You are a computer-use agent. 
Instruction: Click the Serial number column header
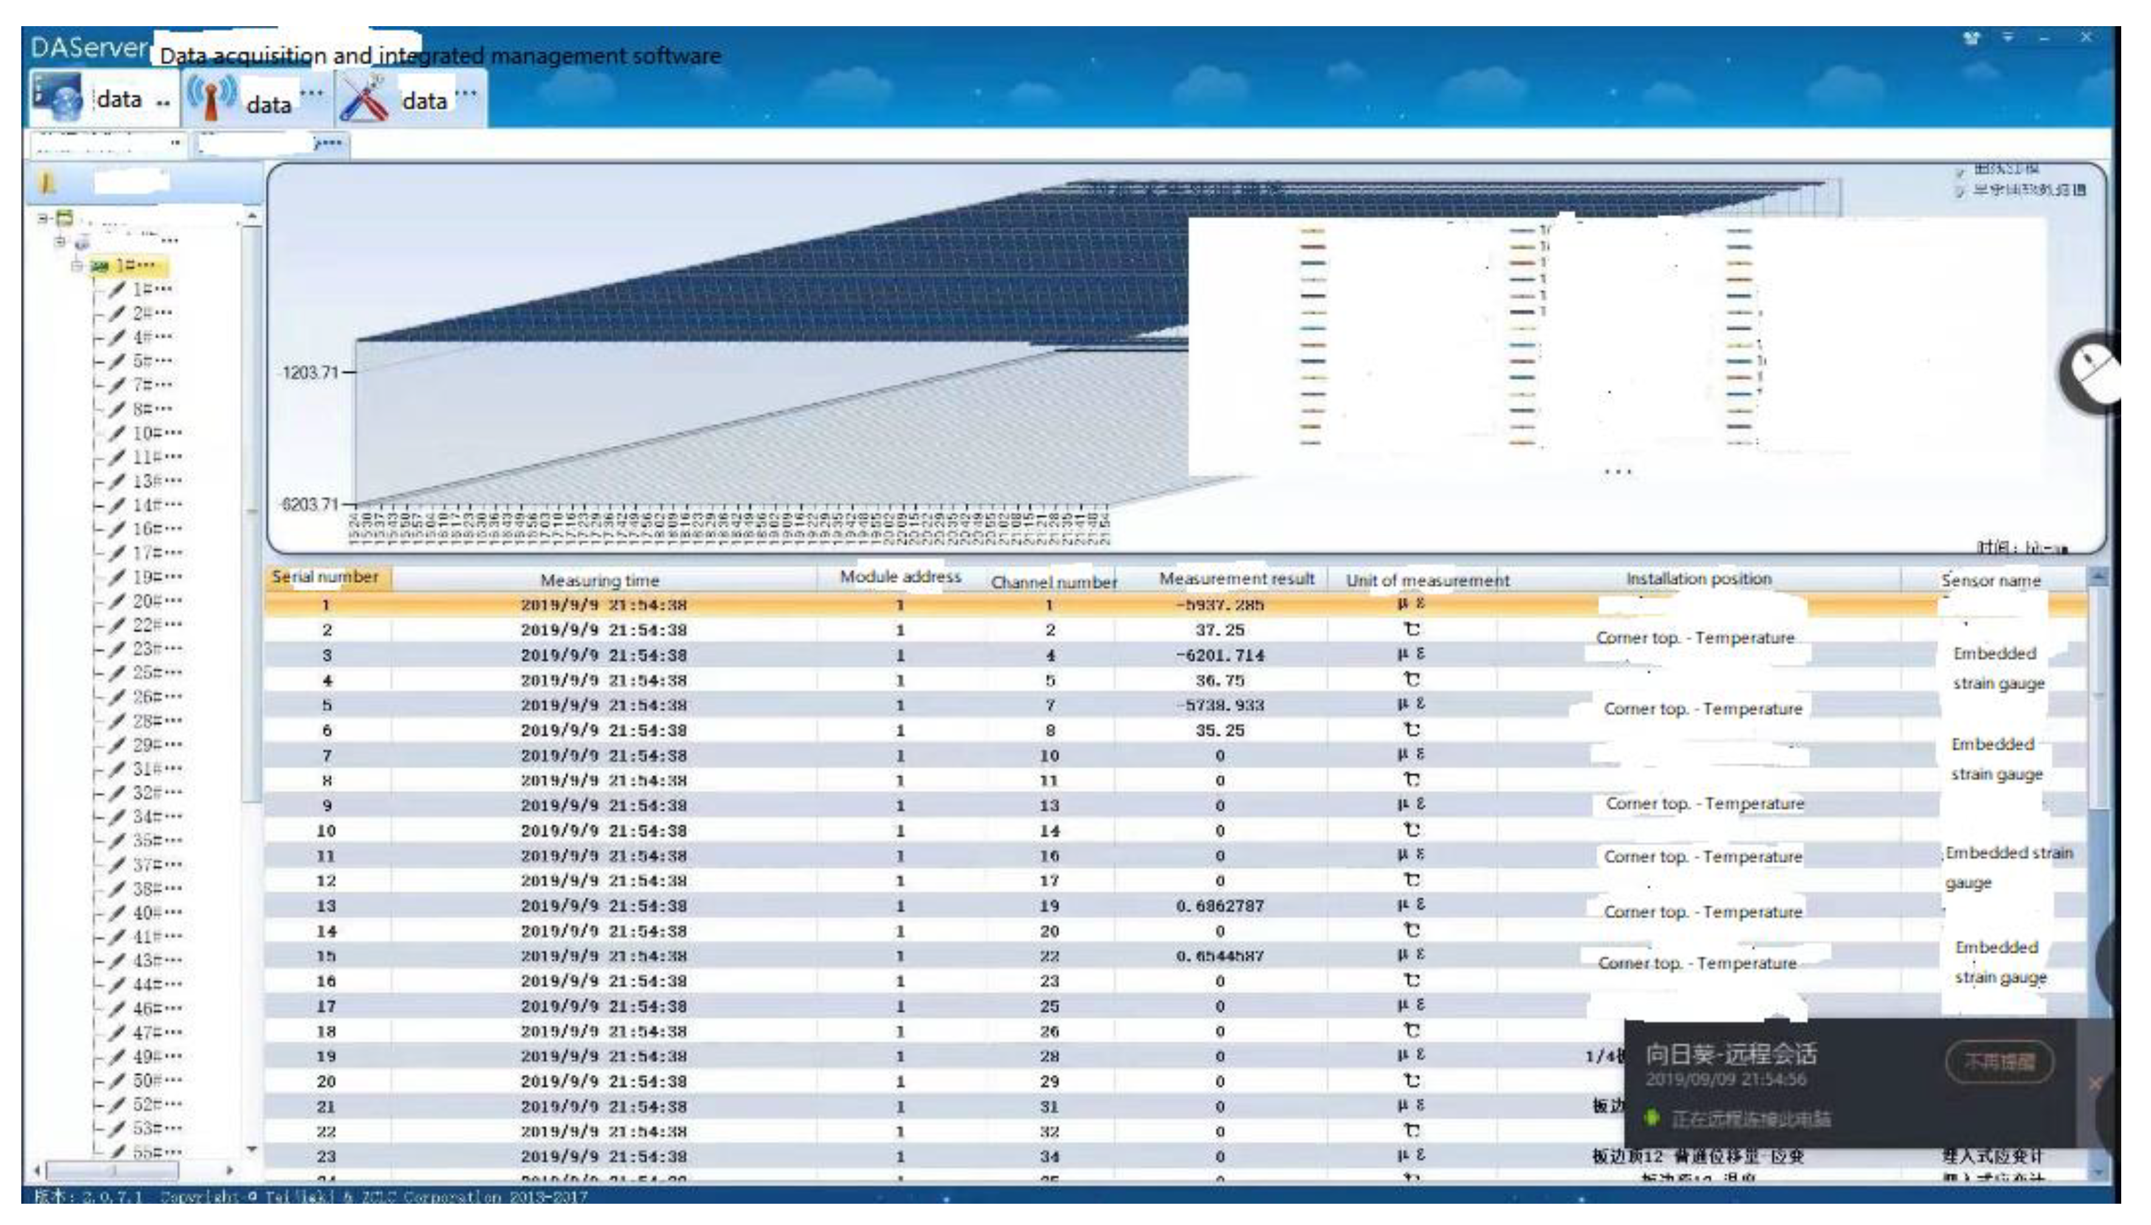click(x=326, y=578)
